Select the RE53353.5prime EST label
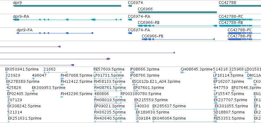The height and width of the screenshot is (123, 261). click(229, 118)
